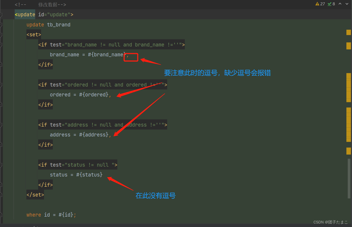The image size is (352, 227).
Task: Place cursor in the 修改数据 comment line
Action: pos(40,5)
